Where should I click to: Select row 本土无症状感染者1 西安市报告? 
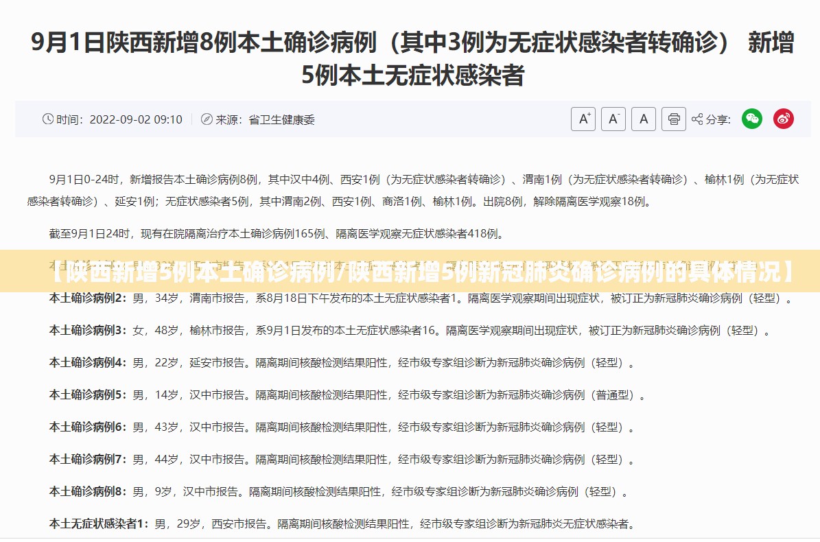click(x=342, y=523)
